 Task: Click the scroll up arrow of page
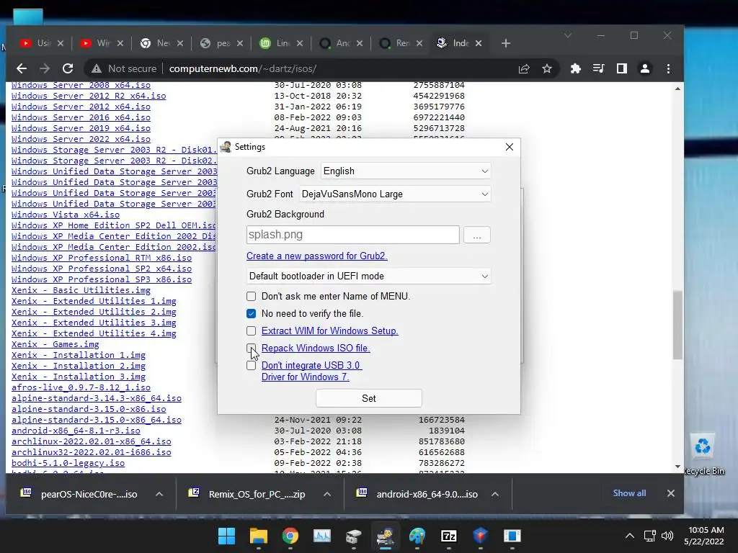pyautogui.click(x=677, y=89)
